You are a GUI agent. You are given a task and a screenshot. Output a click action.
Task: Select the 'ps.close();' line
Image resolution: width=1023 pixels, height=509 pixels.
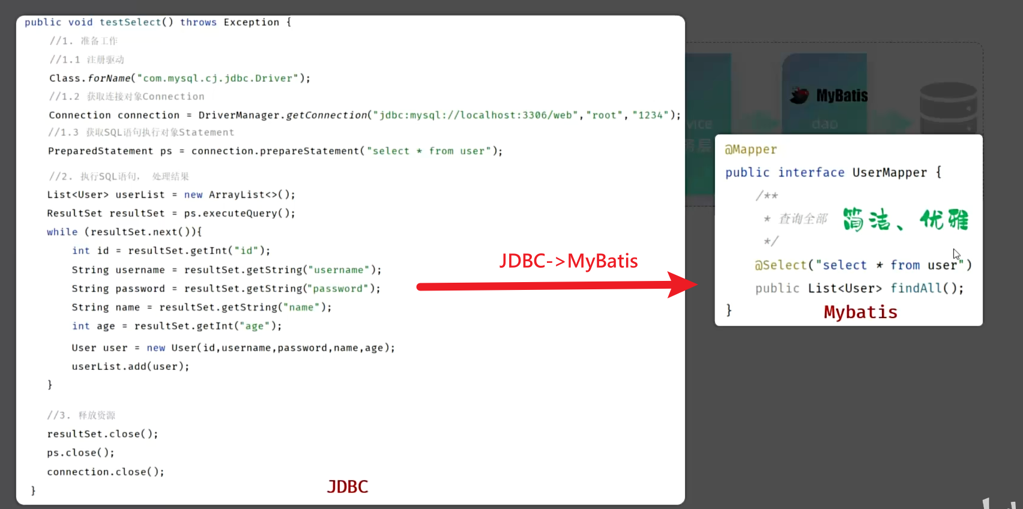81,453
